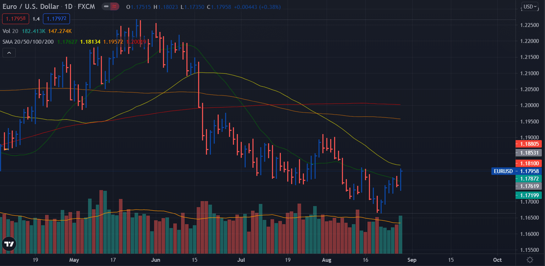Image resolution: width=545 pixels, height=266 pixels.
Task: Select the Vol 20 indicator legend
Action: [11, 31]
